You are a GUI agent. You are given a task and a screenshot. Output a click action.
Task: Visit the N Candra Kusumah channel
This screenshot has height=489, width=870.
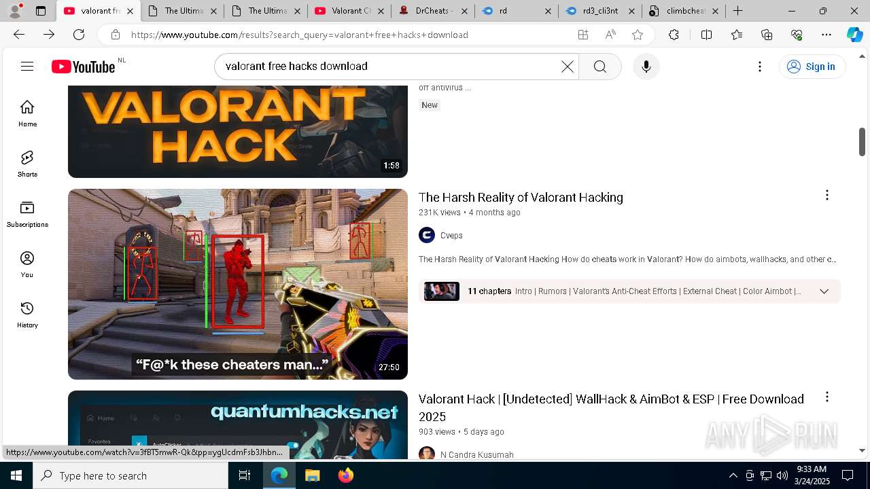477,454
